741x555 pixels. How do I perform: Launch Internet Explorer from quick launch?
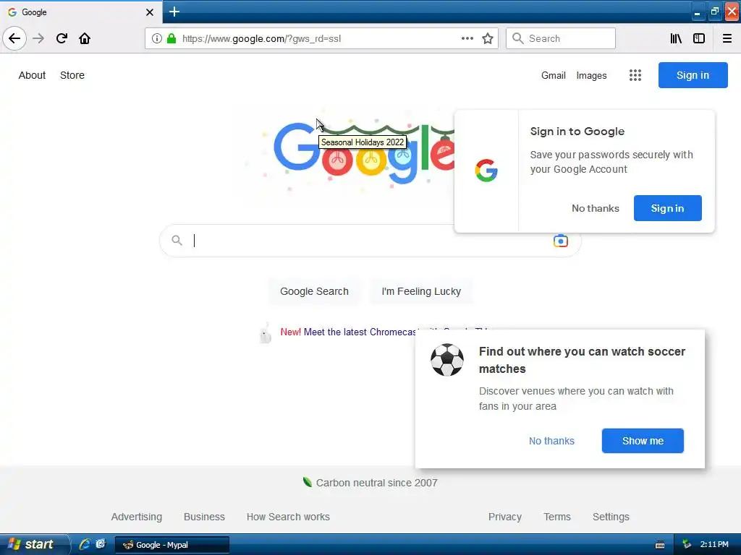coord(85,544)
